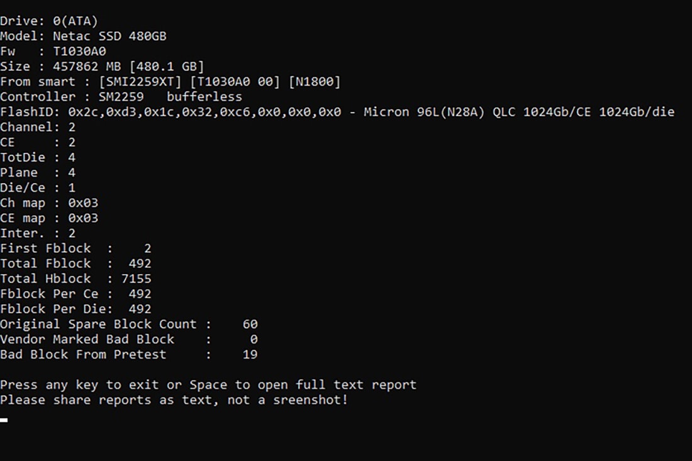The image size is (692, 461).
Task: Click the Controller SM2259 bufferless line
Action: (x=121, y=97)
